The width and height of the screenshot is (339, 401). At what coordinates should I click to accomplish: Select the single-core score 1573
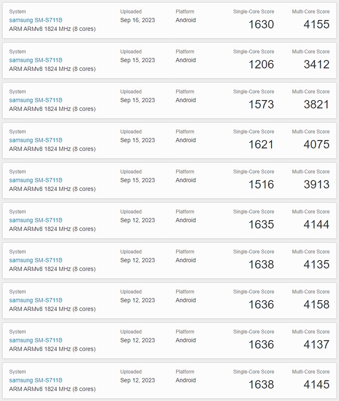(261, 104)
